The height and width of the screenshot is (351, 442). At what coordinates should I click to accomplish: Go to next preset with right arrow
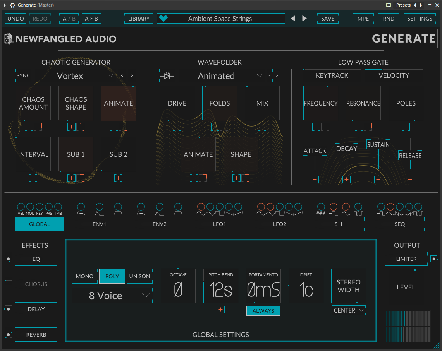pyautogui.click(x=304, y=18)
